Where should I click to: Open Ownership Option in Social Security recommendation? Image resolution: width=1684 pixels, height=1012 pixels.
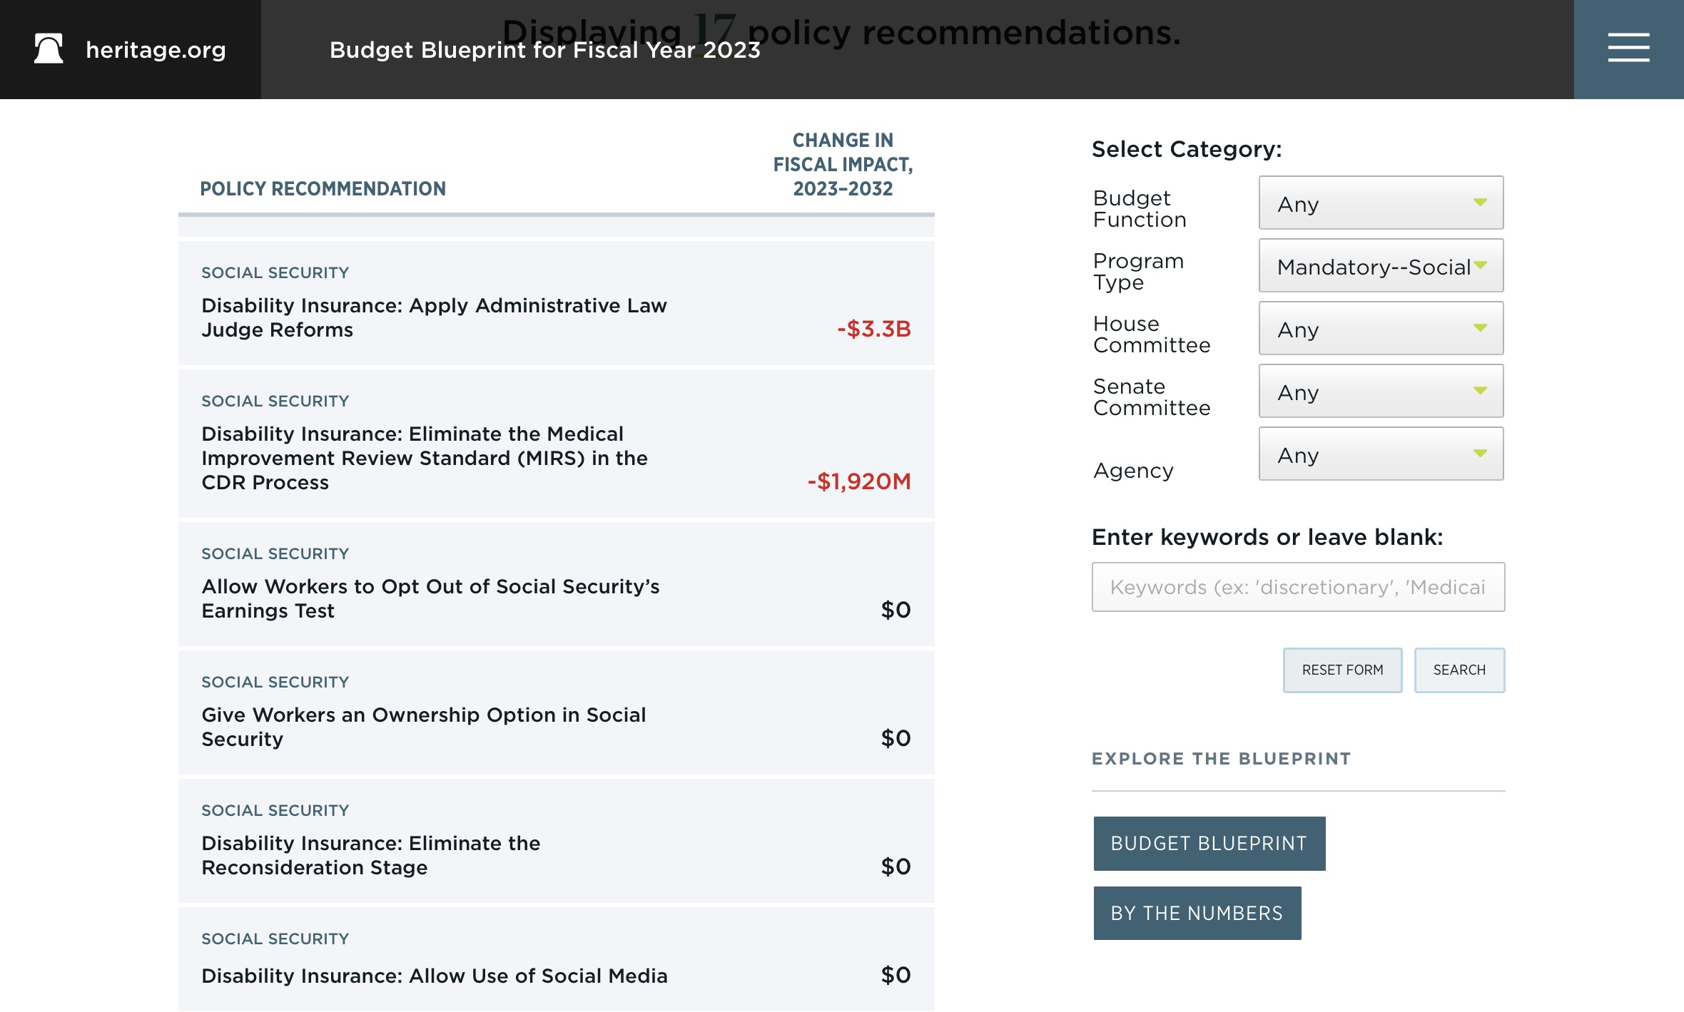pyautogui.click(x=423, y=727)
